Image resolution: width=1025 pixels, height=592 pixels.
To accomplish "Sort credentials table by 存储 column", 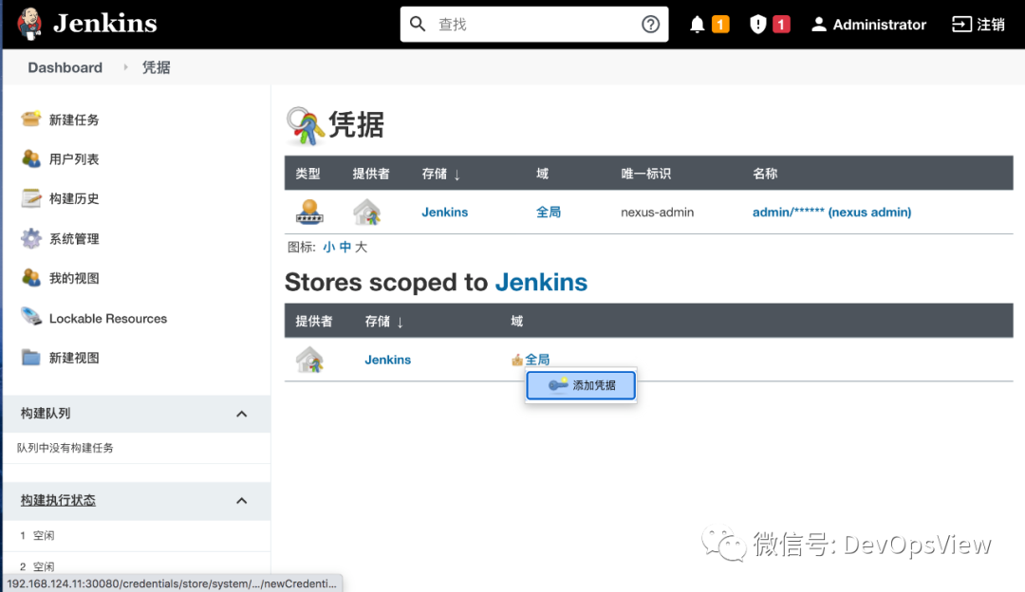I will [x=441, y=174].
